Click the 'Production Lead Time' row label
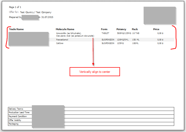Viewport: 186px width, 132px height. click(x=19, y=112)
